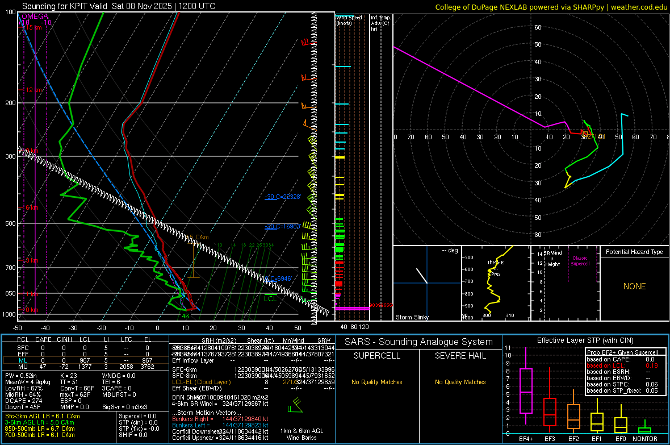Click the 200 pressure level label
The height and width of the screenshot is (445, 670).
coord(11,103)
